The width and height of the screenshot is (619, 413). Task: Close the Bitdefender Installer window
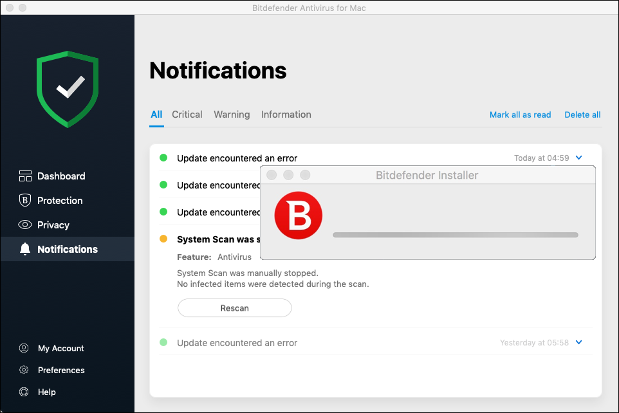272,175
